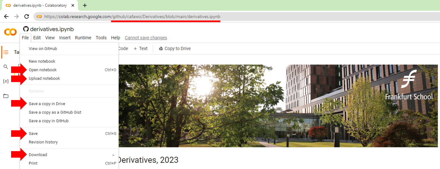The height and width of the screenshot is (169, 440).
Task: Open the Runtime menu
Action: point(83,38)
